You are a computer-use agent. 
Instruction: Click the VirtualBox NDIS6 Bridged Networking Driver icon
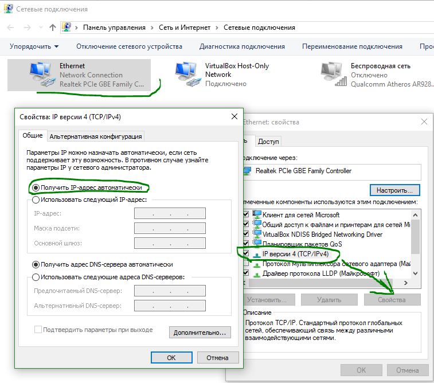click(x=257, y=234)
